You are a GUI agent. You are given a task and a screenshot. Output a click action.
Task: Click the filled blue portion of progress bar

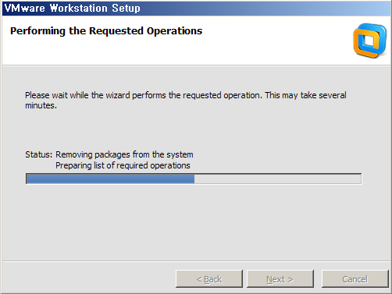coord(110,179)
